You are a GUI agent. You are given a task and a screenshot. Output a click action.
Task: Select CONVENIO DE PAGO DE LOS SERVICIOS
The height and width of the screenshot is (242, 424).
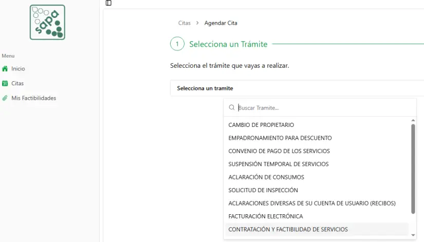click(317, 151)
